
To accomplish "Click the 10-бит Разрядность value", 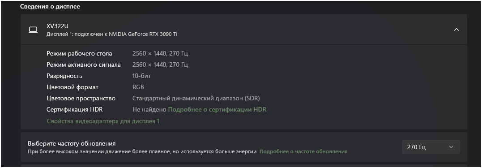I will coord(141,76).
